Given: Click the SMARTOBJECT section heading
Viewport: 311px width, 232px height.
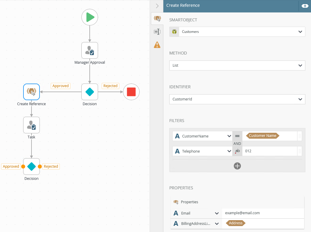Looking at the screenshot, I should click(183, 20).
